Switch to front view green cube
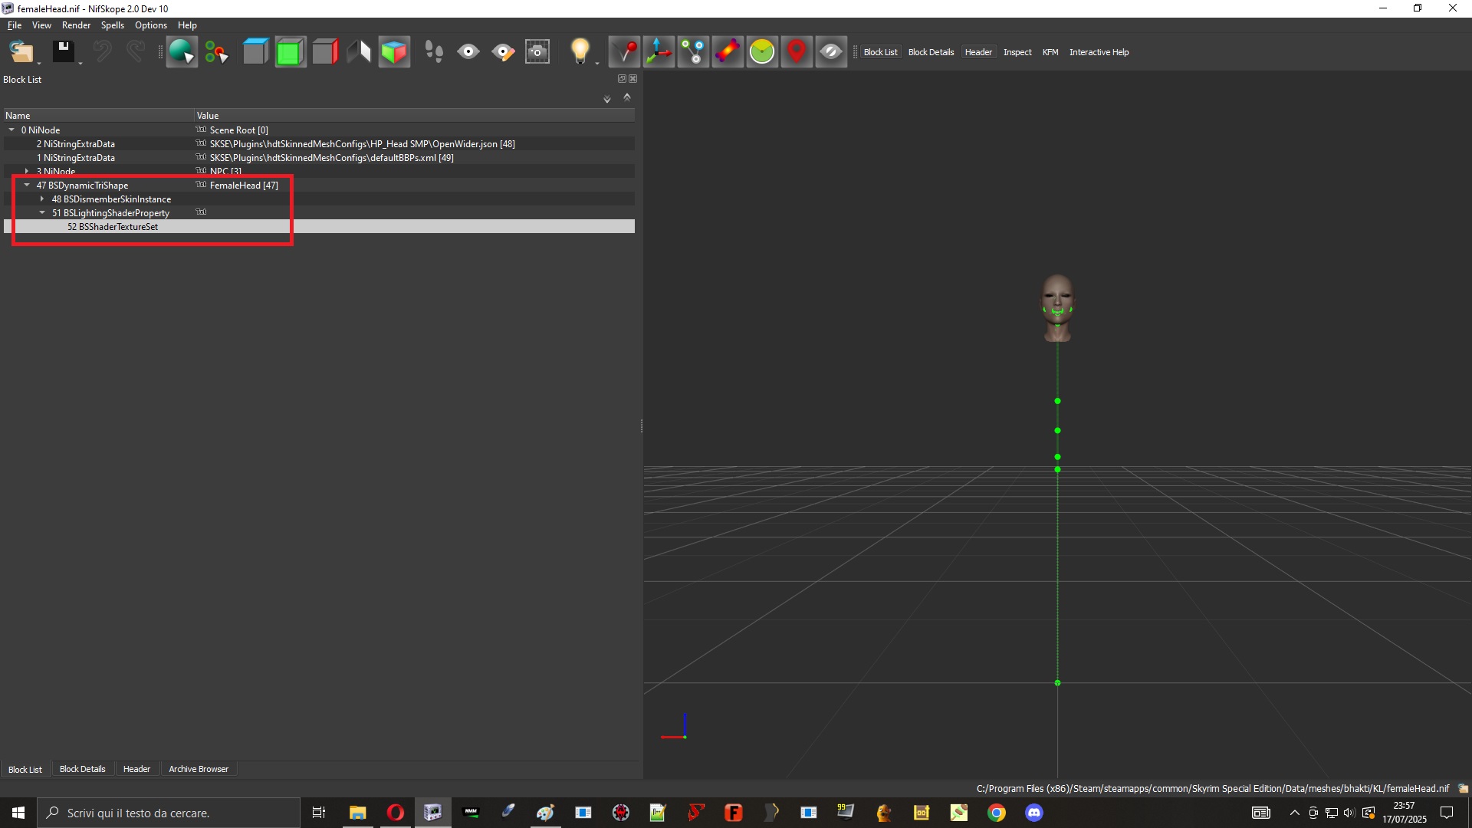The height and width of the screenshot is (828, 1472). tap(290, 52)
